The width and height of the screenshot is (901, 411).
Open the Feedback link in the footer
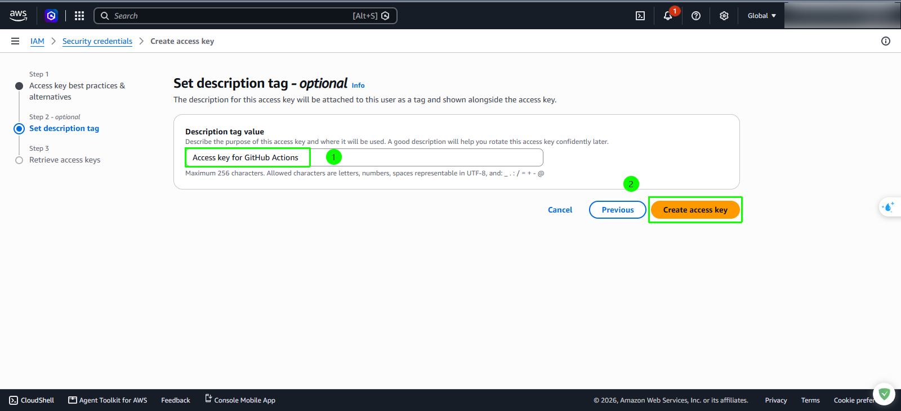click(176, 400)
